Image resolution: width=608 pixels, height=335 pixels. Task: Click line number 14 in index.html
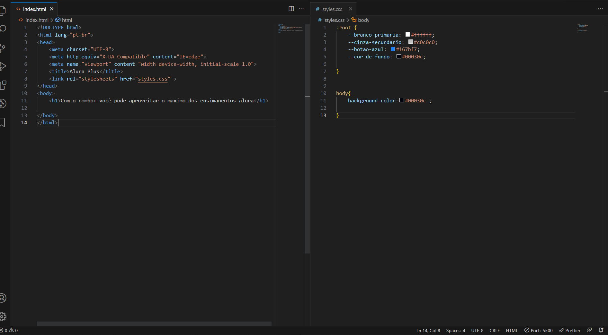pos(24,123)
